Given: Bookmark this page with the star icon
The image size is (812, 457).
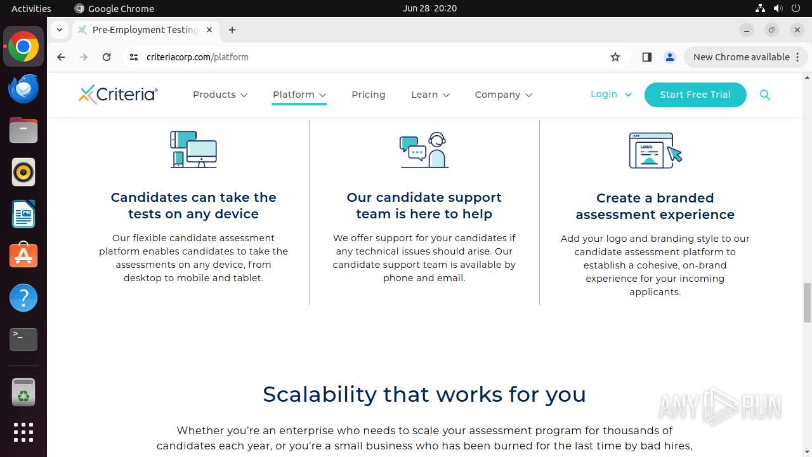Looking at the screenshot, I should click(x=615, y=57).
